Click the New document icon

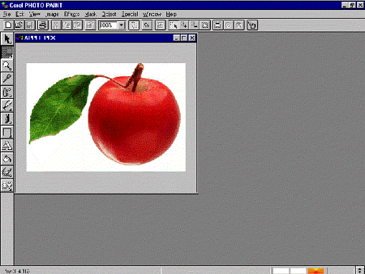[x=9, y=25]
